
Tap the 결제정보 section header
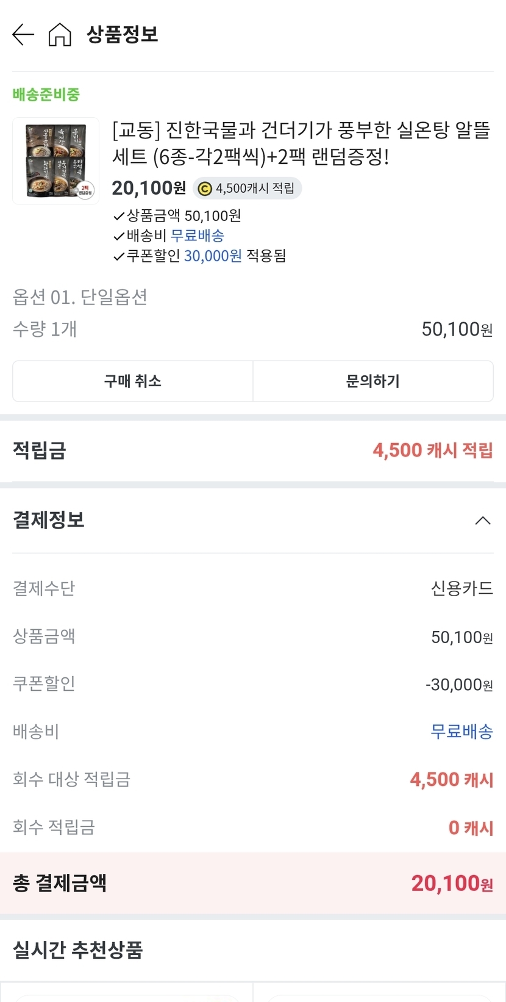pyautogui.click(x=49, y=520)
